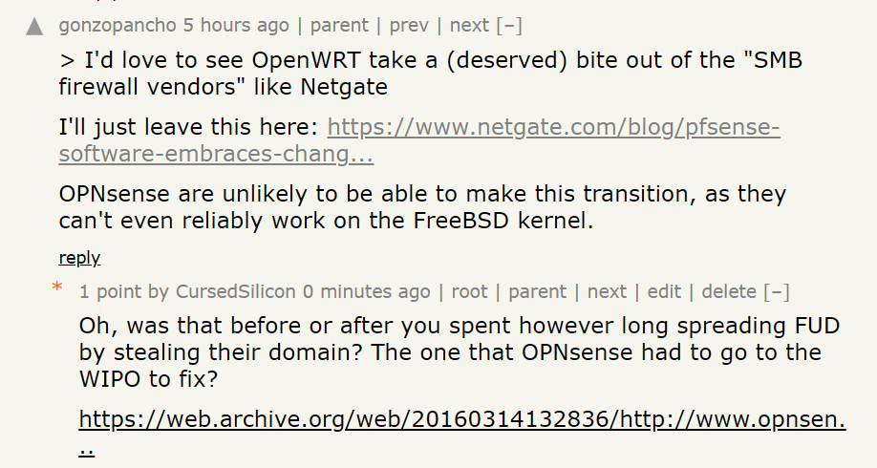
Task: Delete the CursedSilicon comment
Action: (729, 291)
